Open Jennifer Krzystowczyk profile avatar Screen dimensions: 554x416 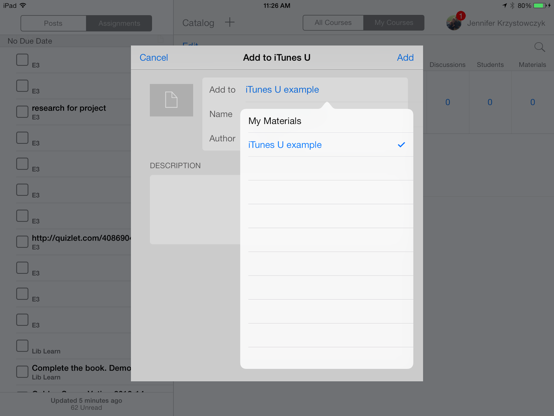(454, 23)
